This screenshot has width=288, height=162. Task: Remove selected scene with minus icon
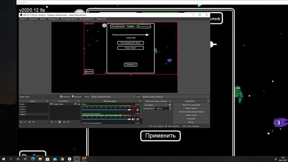coord(25,122)
